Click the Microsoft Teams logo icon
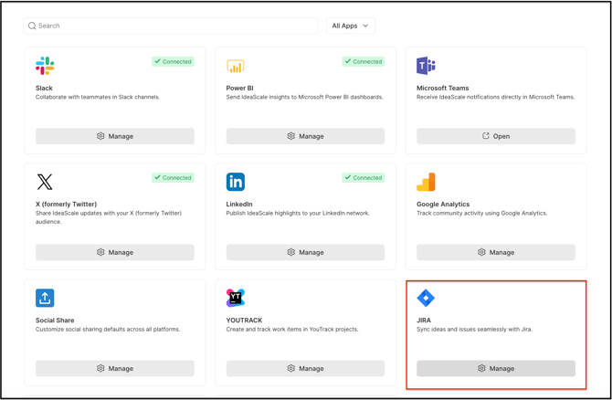612x400 pixels. 426,66
